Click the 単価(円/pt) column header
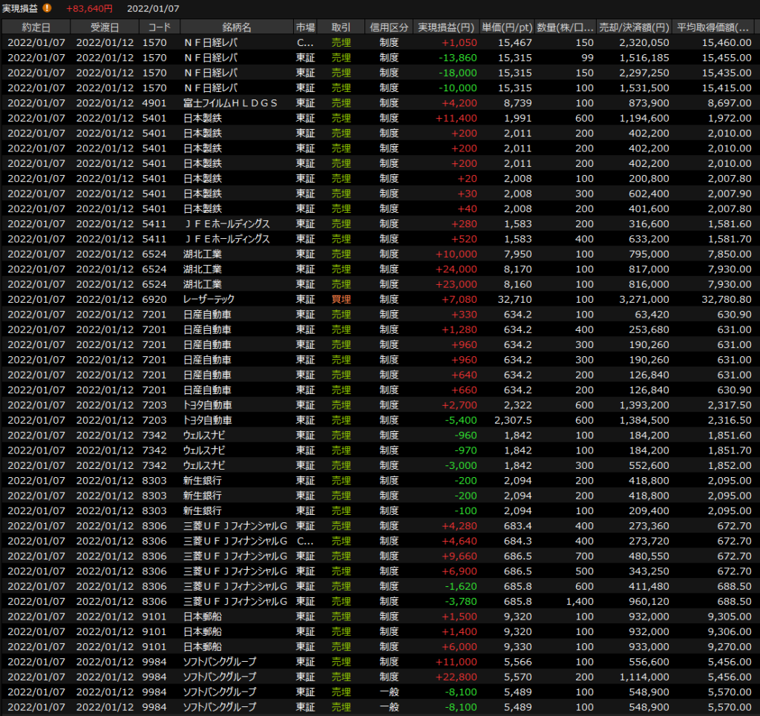The image size is (760, 716). (x=506, y=27)
